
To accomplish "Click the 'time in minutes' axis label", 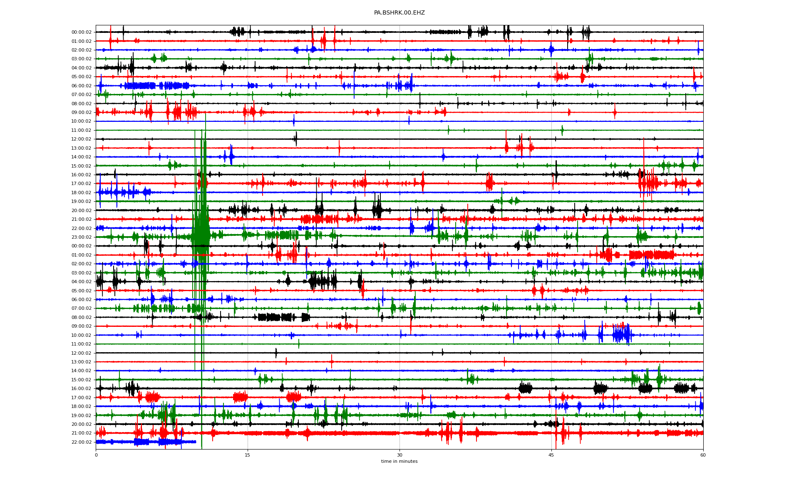I will pos(399,461).
